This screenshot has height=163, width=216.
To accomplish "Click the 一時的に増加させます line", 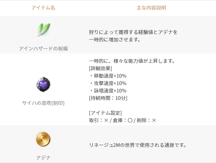I will click(114, 40).
